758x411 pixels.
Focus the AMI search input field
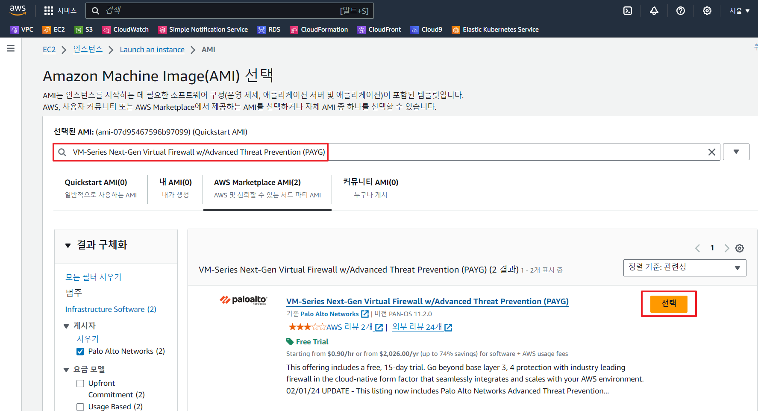pyautogui.click(x=387, y=152)
